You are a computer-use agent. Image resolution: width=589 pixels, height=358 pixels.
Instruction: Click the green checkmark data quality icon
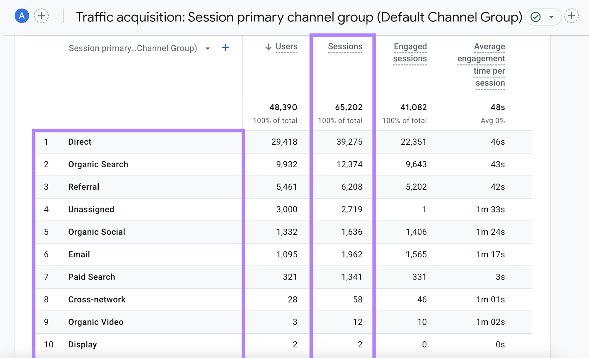(536, 16)
